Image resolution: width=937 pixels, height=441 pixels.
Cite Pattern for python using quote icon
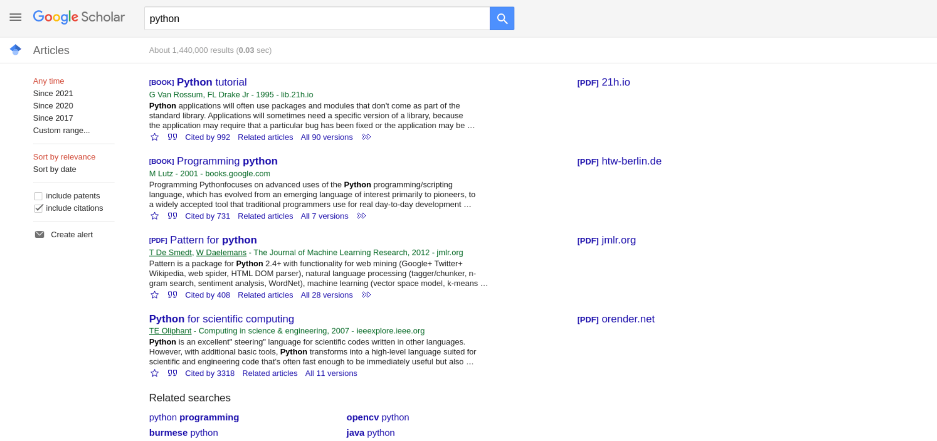pos(172,295)
